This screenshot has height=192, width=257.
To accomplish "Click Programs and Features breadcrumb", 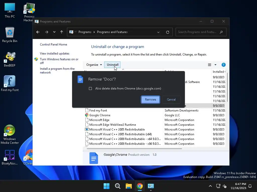I will [112, 32].
